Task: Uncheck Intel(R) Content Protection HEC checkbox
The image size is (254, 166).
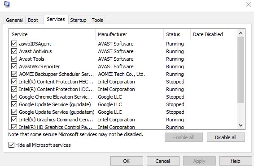Action: coord(14,81)
